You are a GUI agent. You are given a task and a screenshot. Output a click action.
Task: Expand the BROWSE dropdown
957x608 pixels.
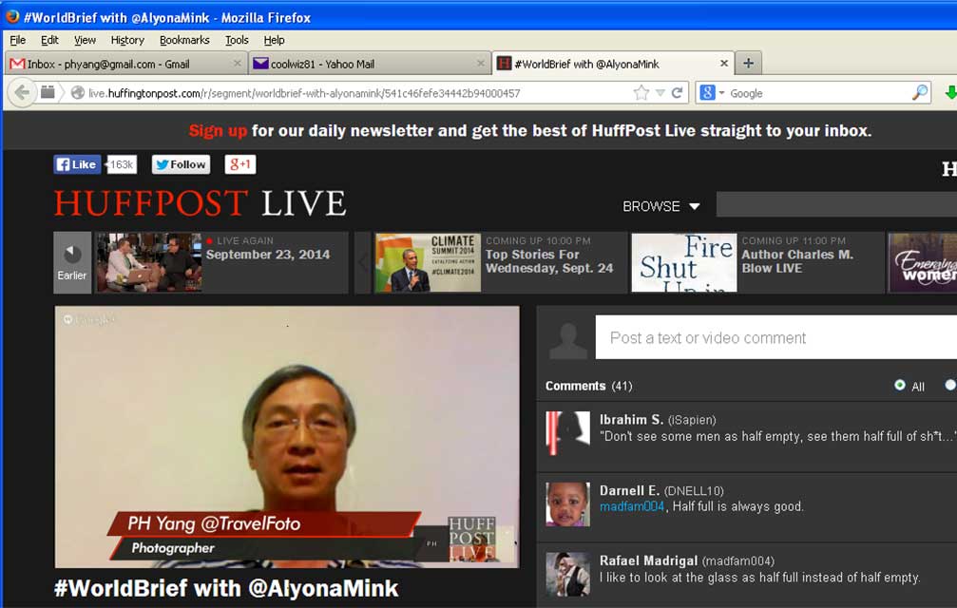pos(661,206)
